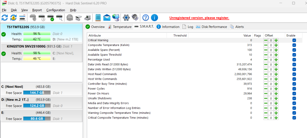Open settings via the gear icon
The width and height of the screenshot is (307, 138).
pos(126,18)
